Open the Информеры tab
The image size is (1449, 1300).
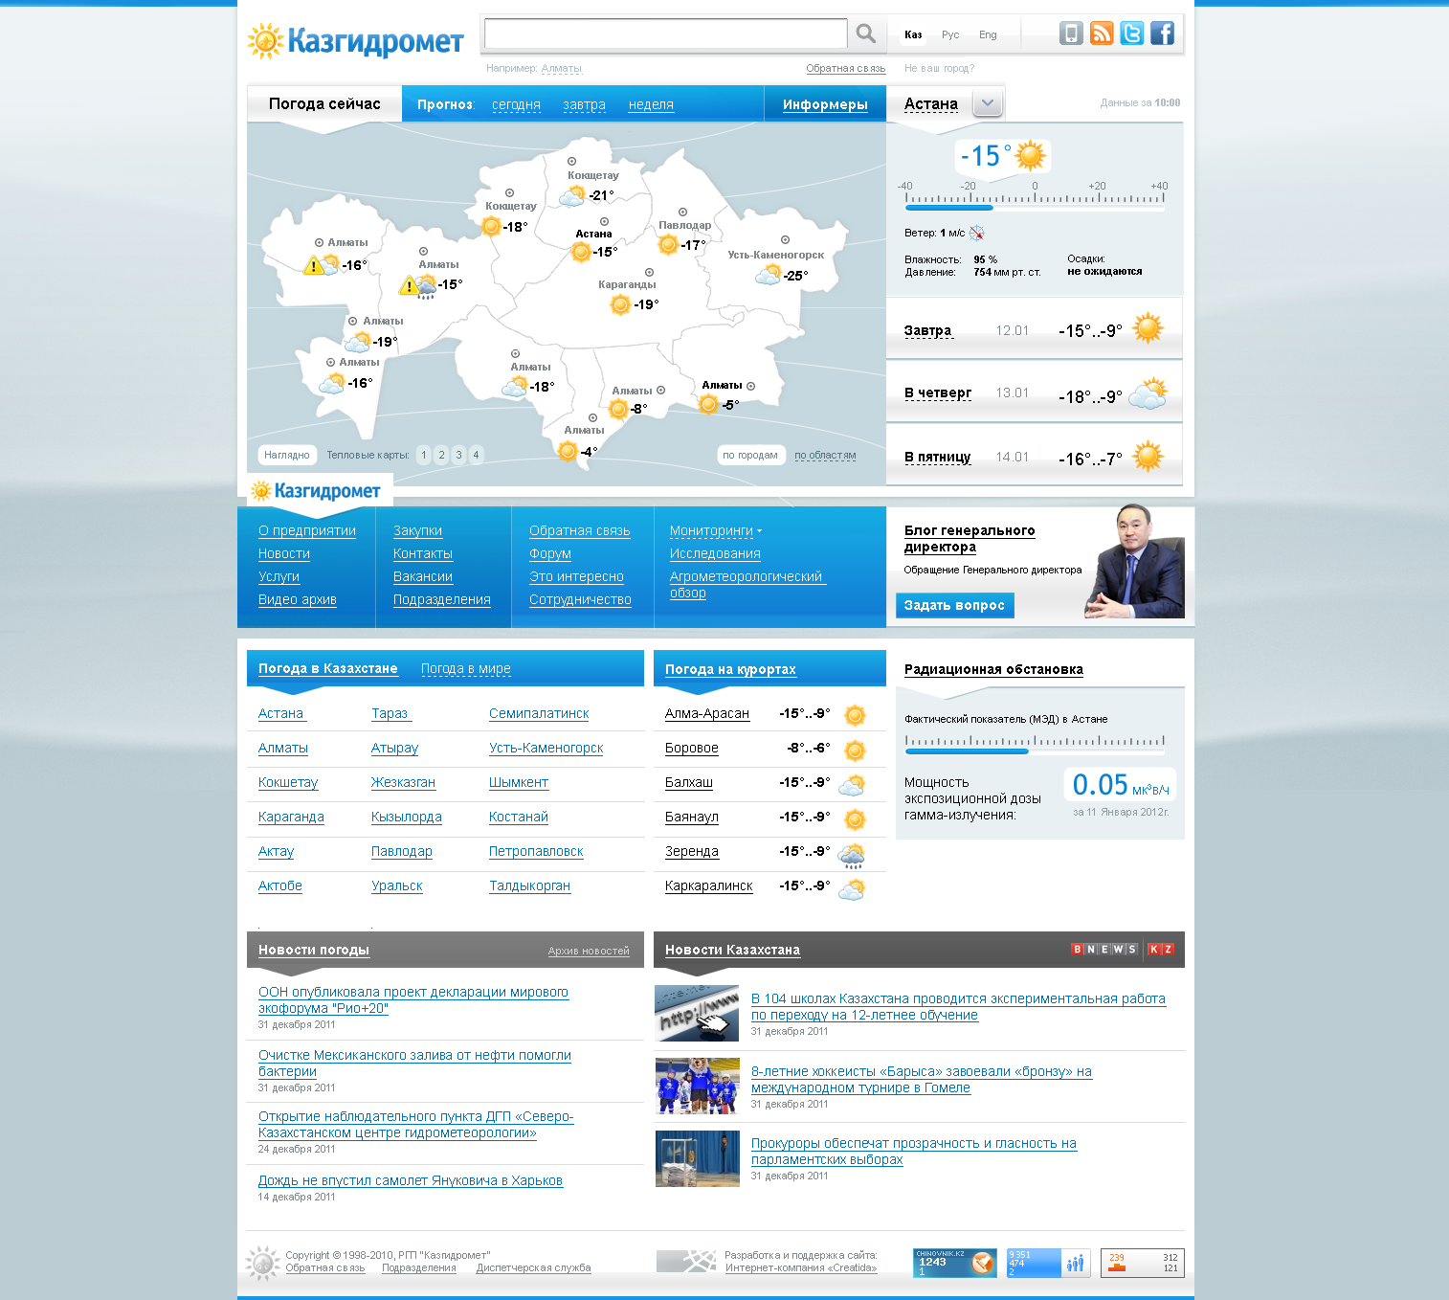point(825,104)
